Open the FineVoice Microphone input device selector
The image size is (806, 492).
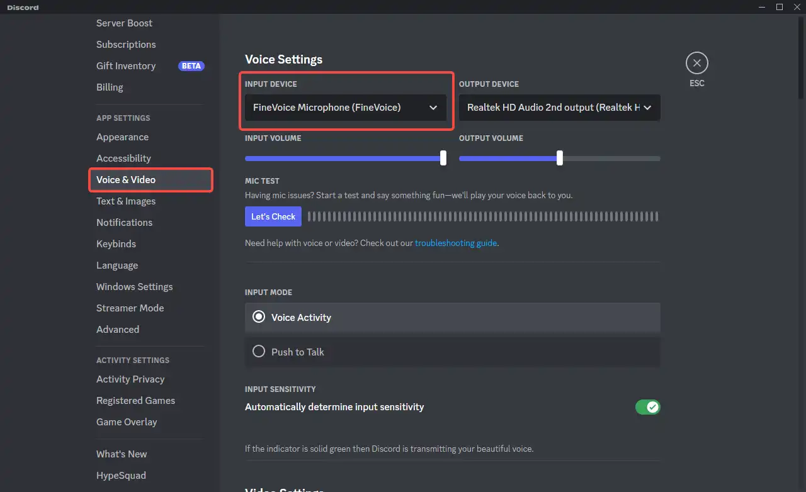(x=346, y=108)
